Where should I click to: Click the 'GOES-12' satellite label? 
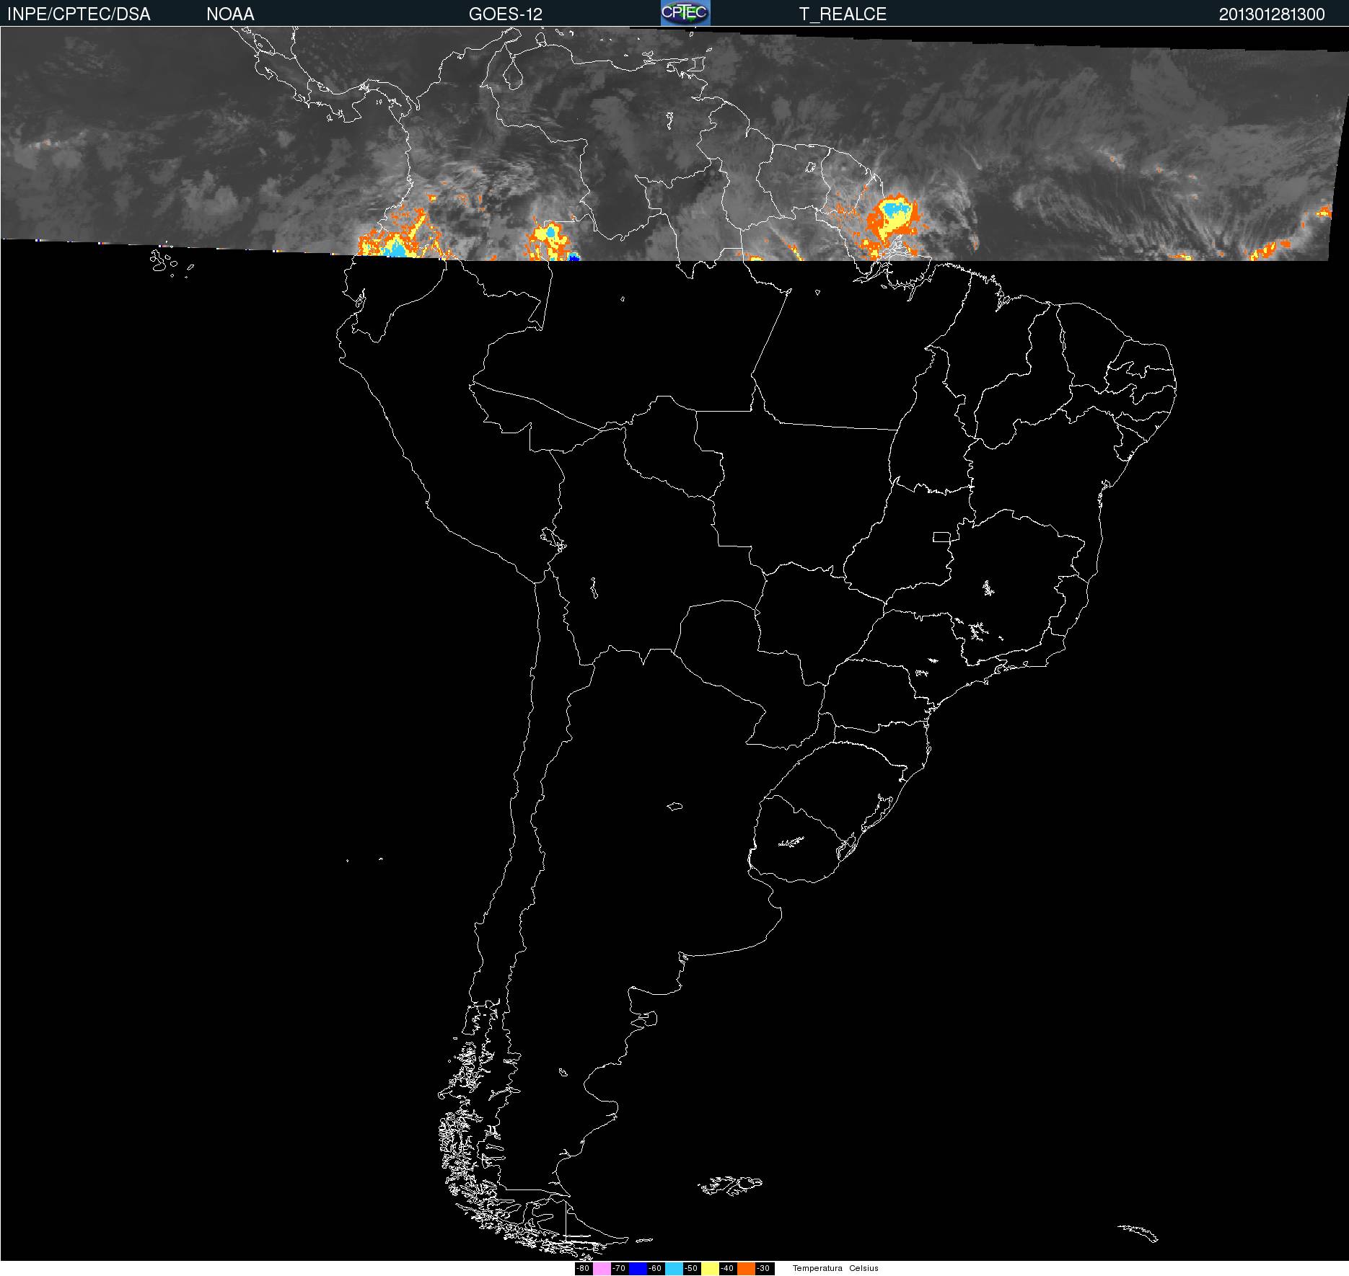506,14
